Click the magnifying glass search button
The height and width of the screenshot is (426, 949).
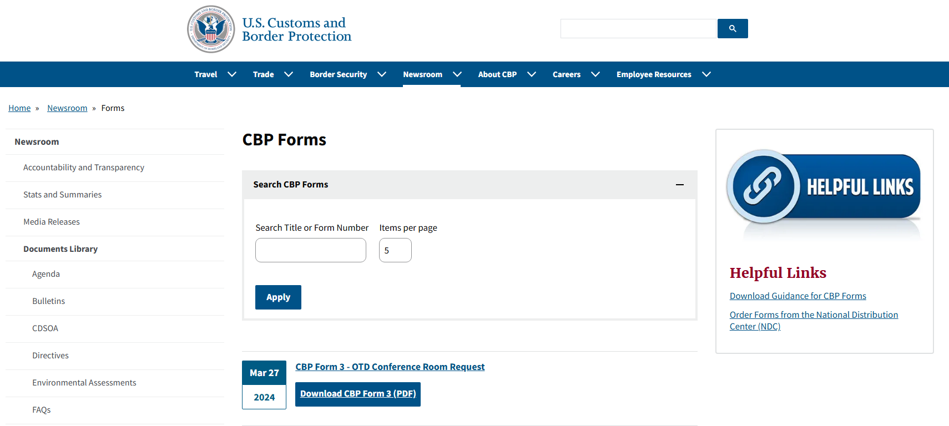click(732, 29)
